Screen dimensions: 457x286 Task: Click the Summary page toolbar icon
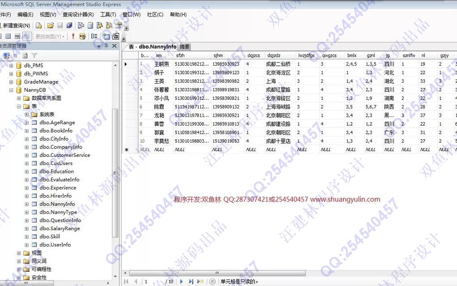click(x=90, y=25)
